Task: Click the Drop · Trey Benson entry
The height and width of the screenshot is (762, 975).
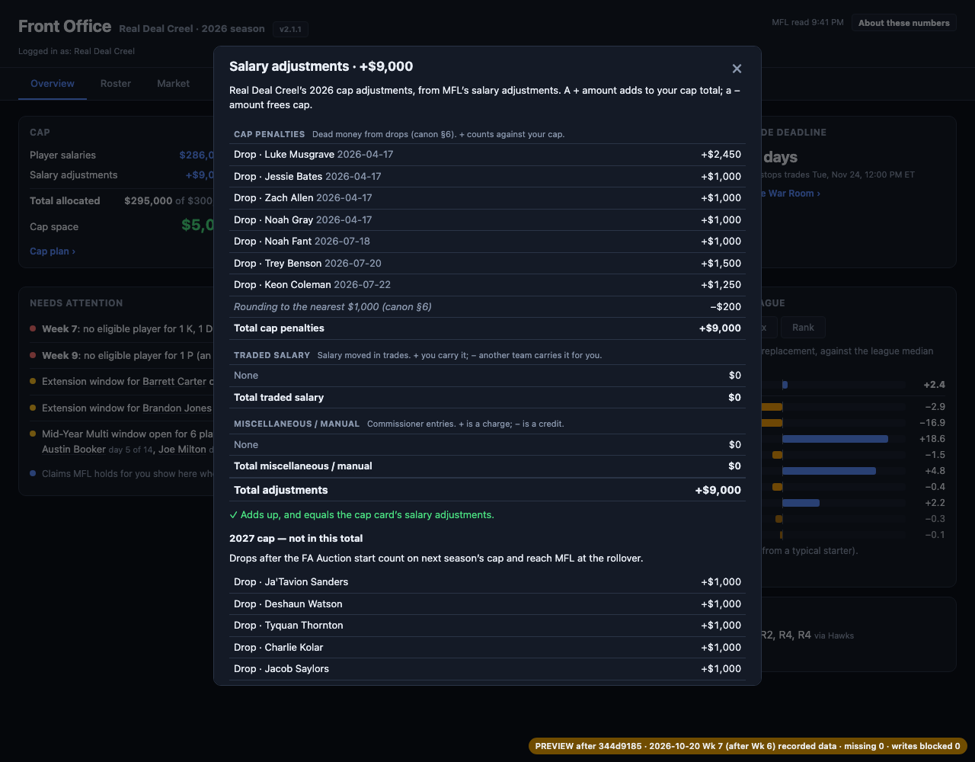Action: pyautogui.click(x=487, y=263)
